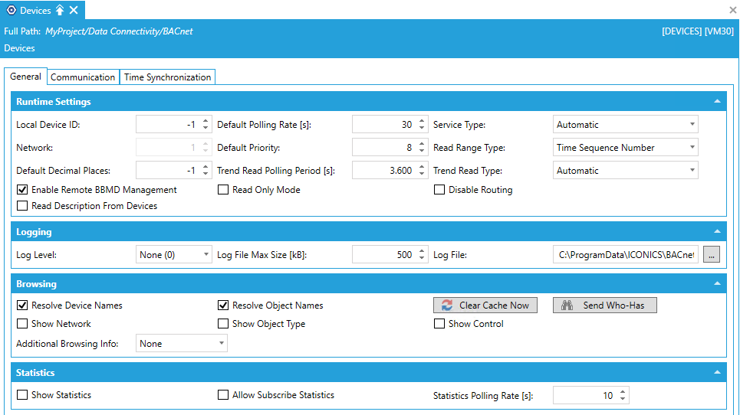Screen dimensions: 740x415
Task: Expand Additional Browsing Info dropdown
Action: pos(182,344)
